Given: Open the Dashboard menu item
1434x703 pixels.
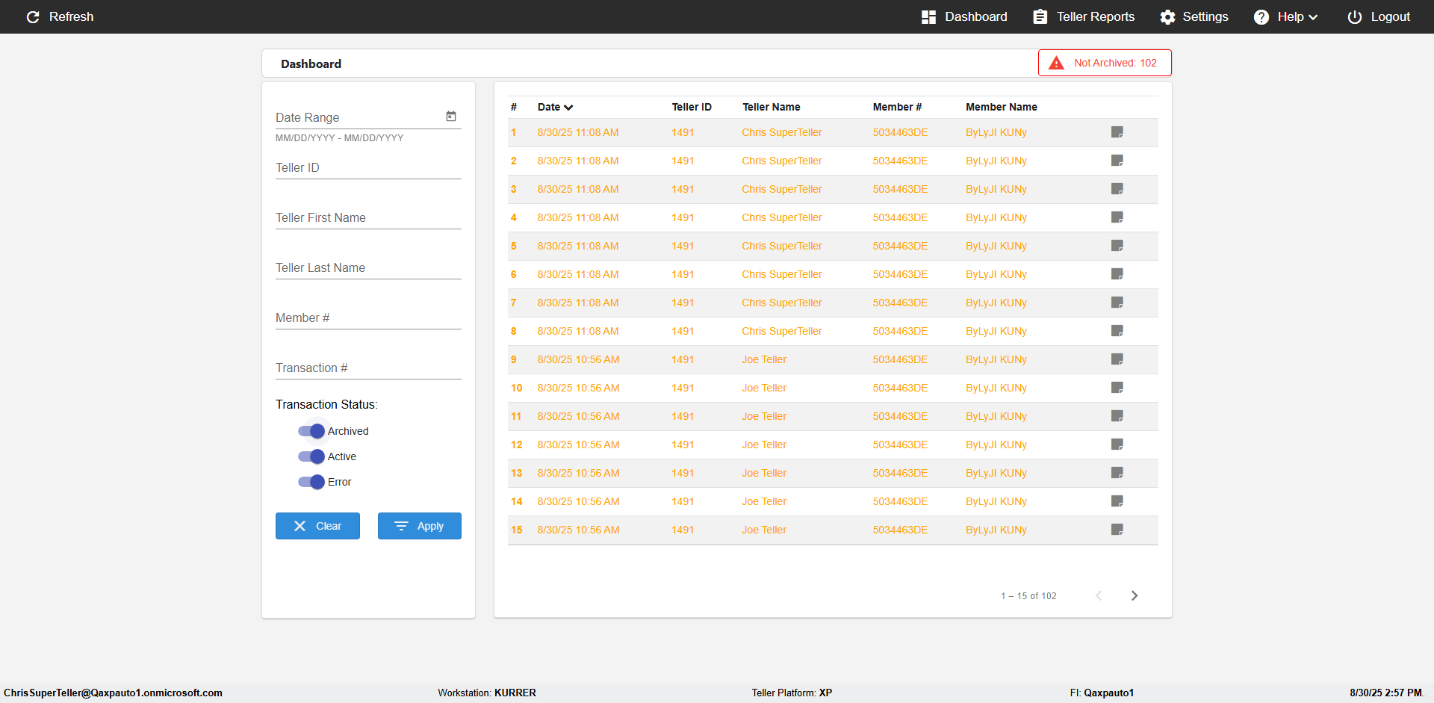Looking at the screenshot, I should click(964, 16).
